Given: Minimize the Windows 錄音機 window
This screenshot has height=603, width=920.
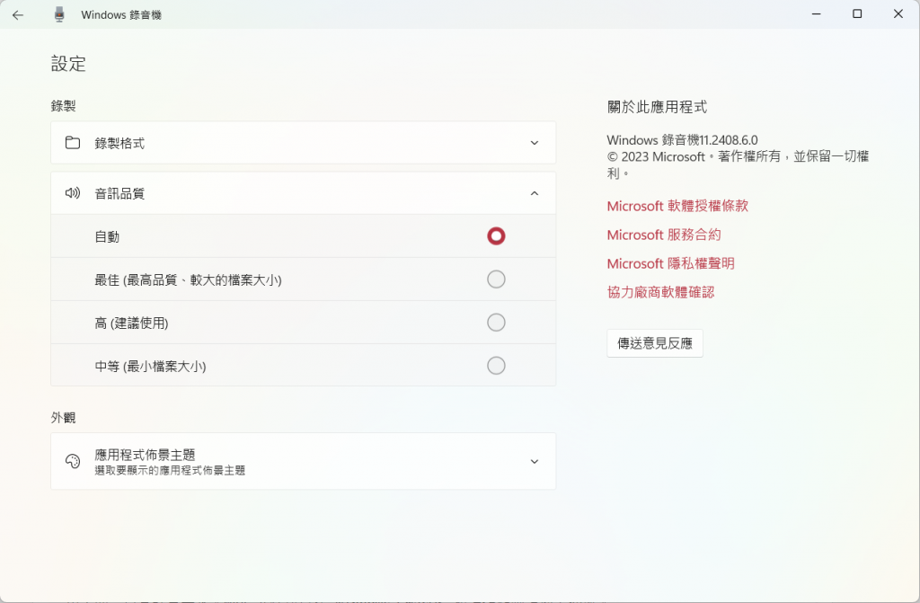Looking at the screenshot, I should [816, 14].
